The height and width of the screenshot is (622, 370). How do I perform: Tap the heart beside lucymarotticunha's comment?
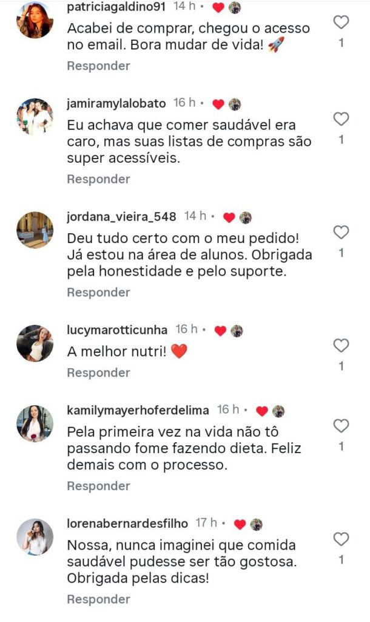[x=341, y=346]
